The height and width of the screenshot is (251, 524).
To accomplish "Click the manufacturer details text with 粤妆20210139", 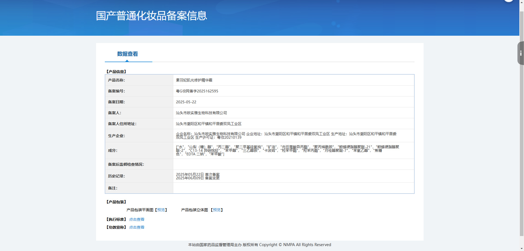I will click(286, 136).
